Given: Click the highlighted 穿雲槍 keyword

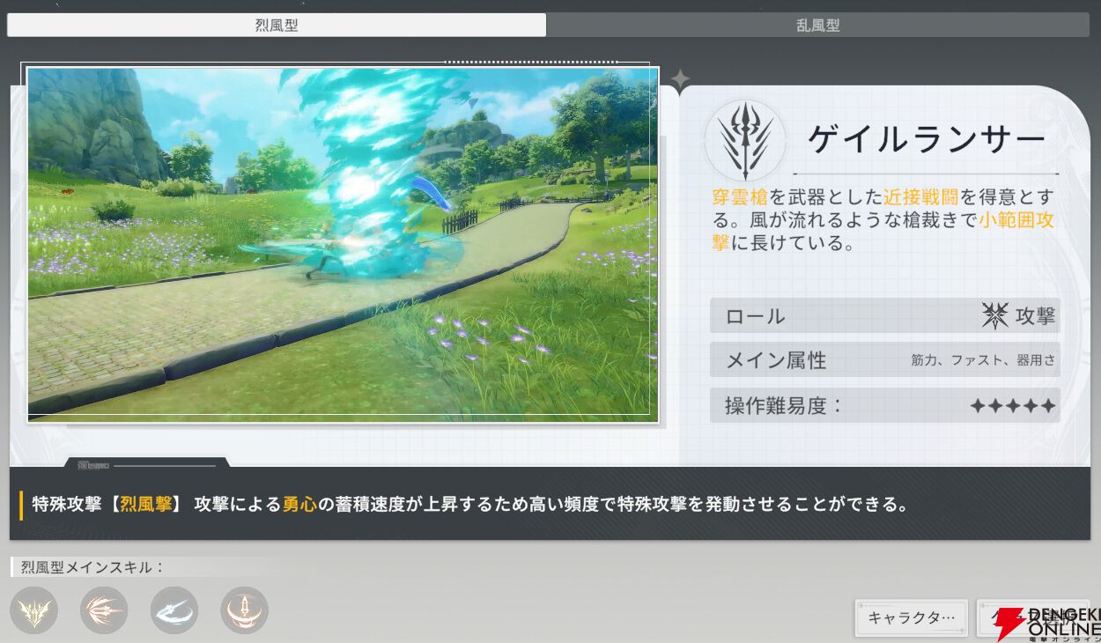Looking at the screenshot, I should [741, 196].
